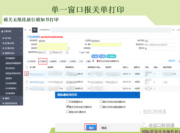The width and height of the screenshot is (180, 133).
Task: Switch to the 报关数据查询 tab
Action: (44, 30)
